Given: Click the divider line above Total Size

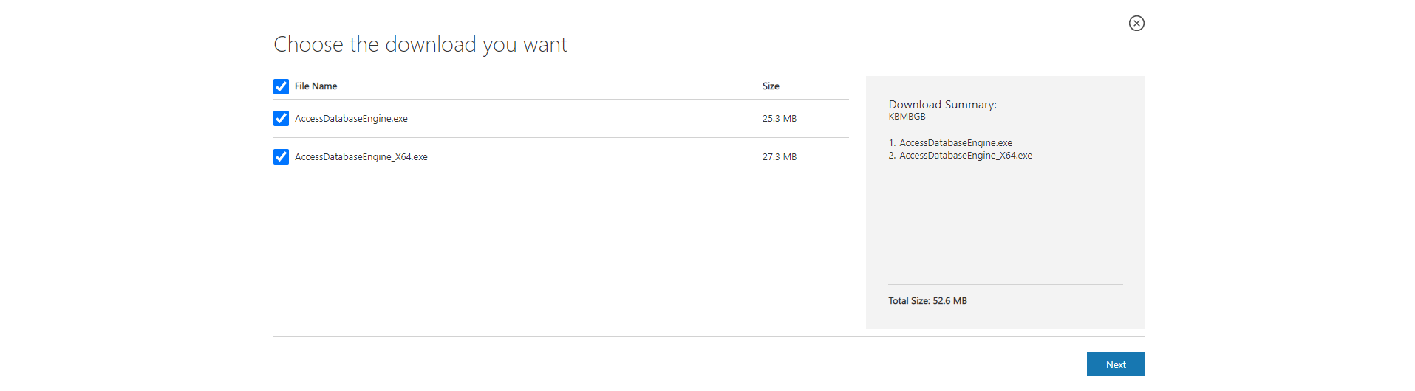Looking at the screenshot, I should pyautogui.click(x=1005, y=284).
